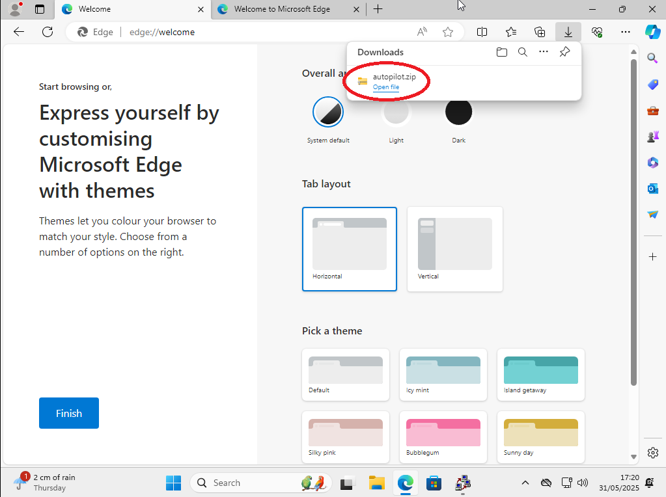The image size is (666, 497).
Task: Pick the Island getaway theme
Action: coord(540,375)
